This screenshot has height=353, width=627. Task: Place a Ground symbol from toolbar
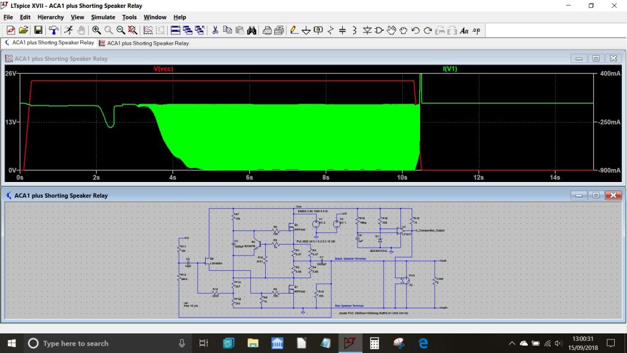pos(306,31)
